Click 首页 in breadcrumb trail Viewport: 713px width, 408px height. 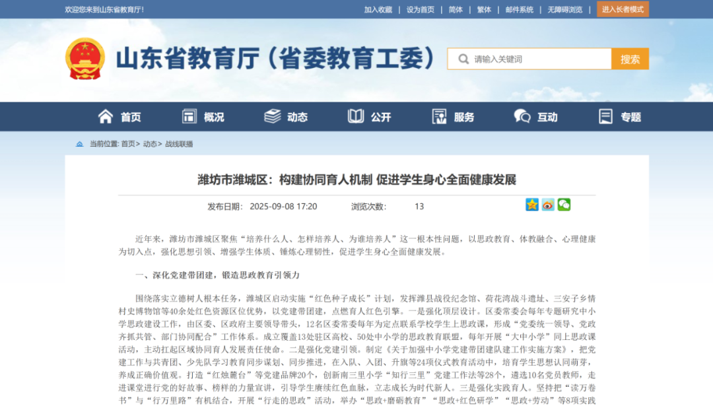[128, 144]
